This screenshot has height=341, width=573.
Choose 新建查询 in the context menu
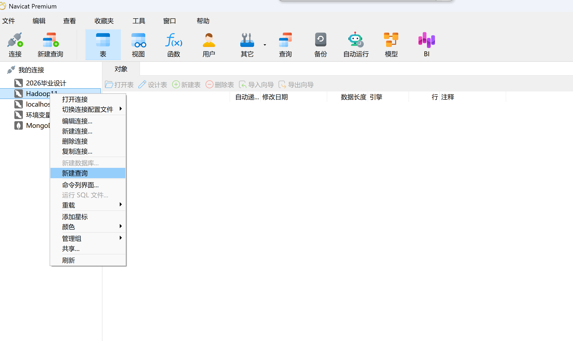click(75, 173)
